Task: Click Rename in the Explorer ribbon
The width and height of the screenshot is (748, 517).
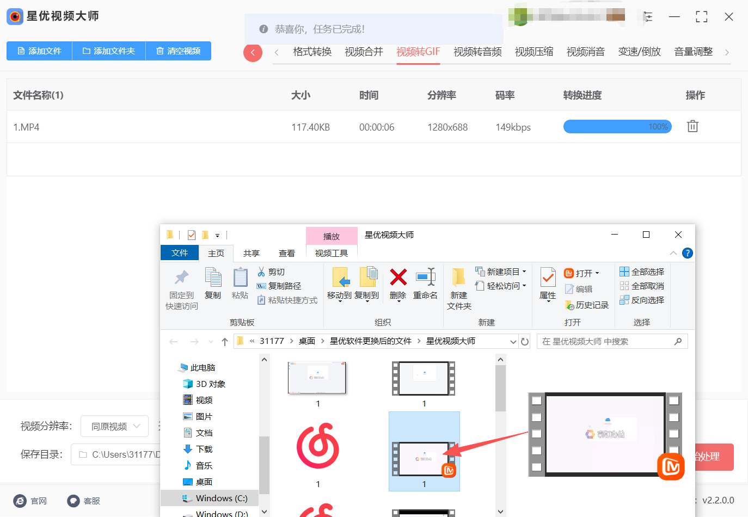Action: pos(425,284)
